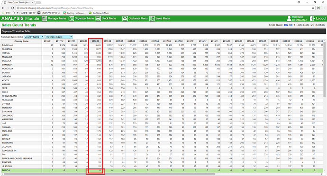Go back with browser back arrow
The image size is (327, 176).
tap(3, 8)
